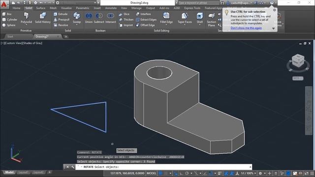The height and width of the screenshot is (177, 315).
Task: Expand the Shell dropdown arrow
Action: (x=200, y=25)
